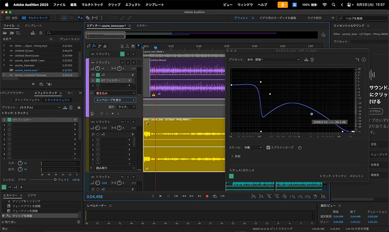This screenshot has height=232, width=389.
Task: Open the Show Envelopes dropdown in Track 2
Action: pyautogui.click(x=115, y=100)
